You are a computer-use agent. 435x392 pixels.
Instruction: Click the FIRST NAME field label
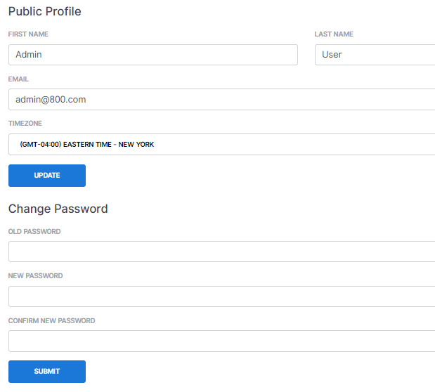pos(28,34)
